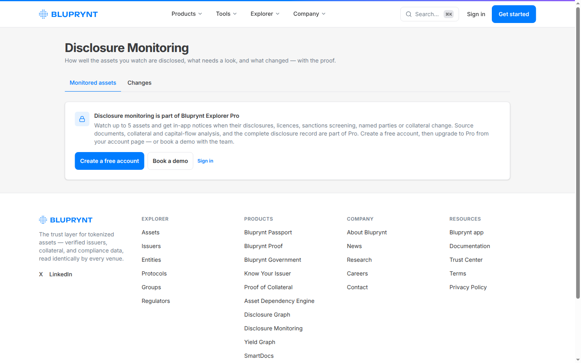Open the News footer link
Screen dimensions: 581x363
click(354, 246)
